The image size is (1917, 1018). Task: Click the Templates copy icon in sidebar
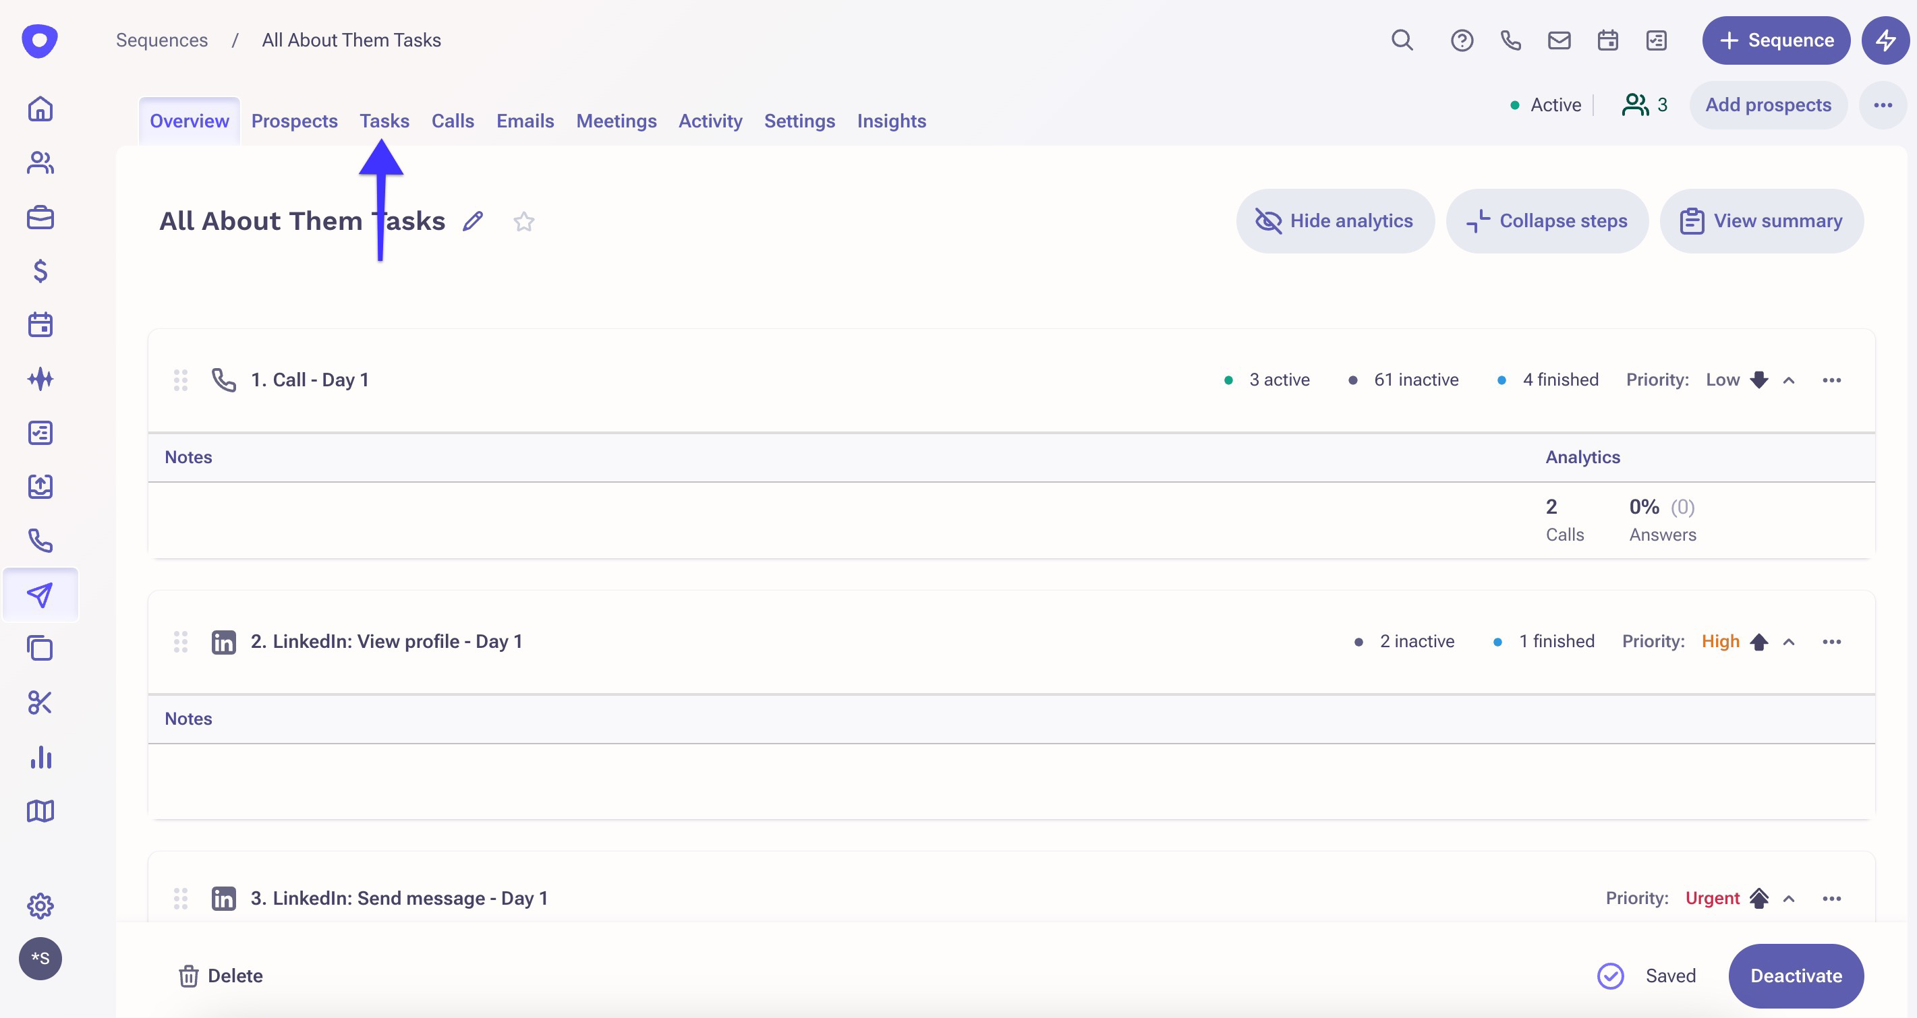(x=40, y=648)
